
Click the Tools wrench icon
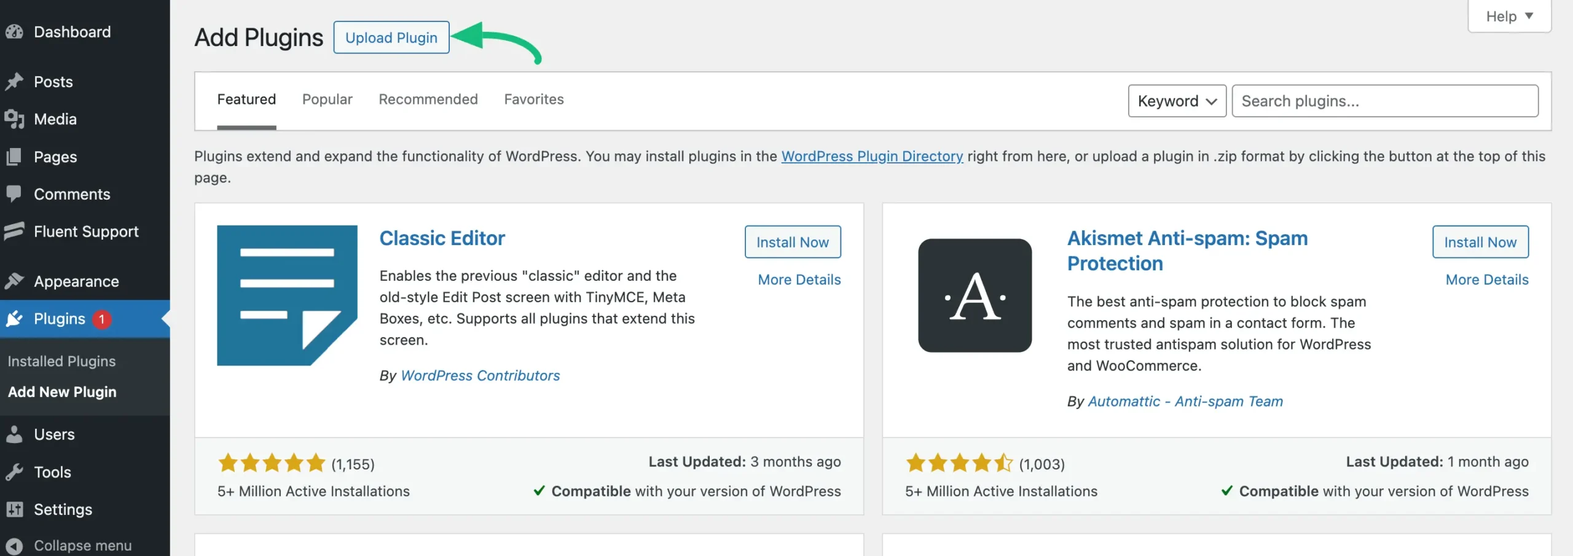point(14,472)
